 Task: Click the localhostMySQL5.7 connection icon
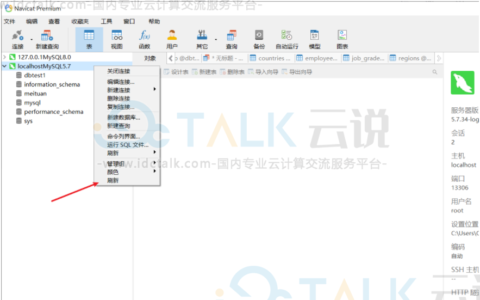(x=13, y=66)
